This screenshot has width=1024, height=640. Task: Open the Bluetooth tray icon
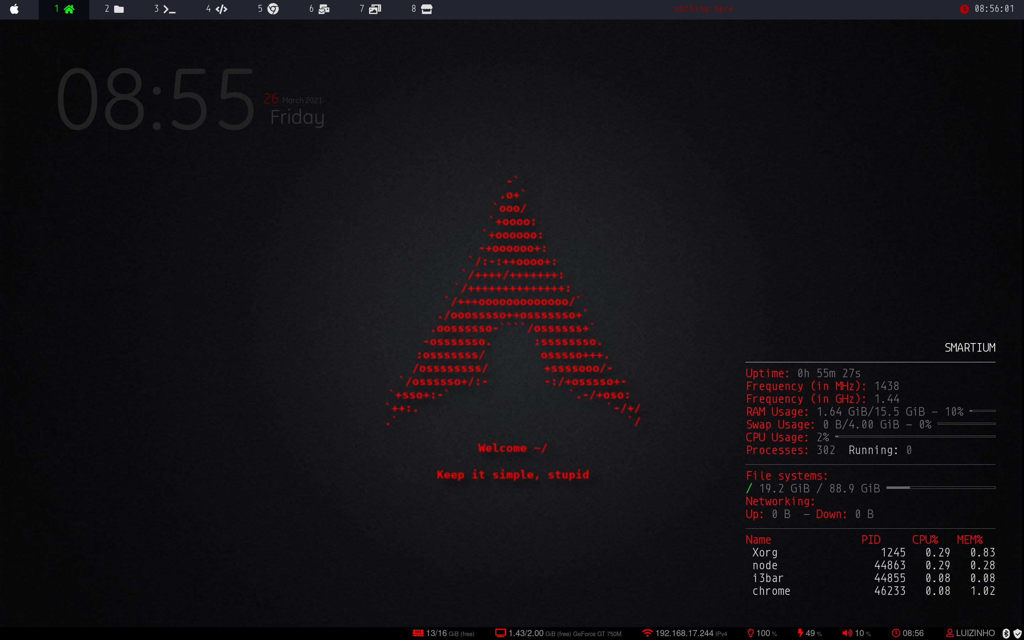pyautogui.click(x=1006, y=633)
